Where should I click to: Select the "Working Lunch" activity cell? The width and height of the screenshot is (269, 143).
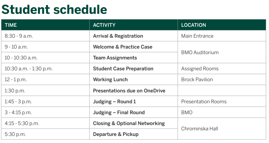[x=110, y=79]
